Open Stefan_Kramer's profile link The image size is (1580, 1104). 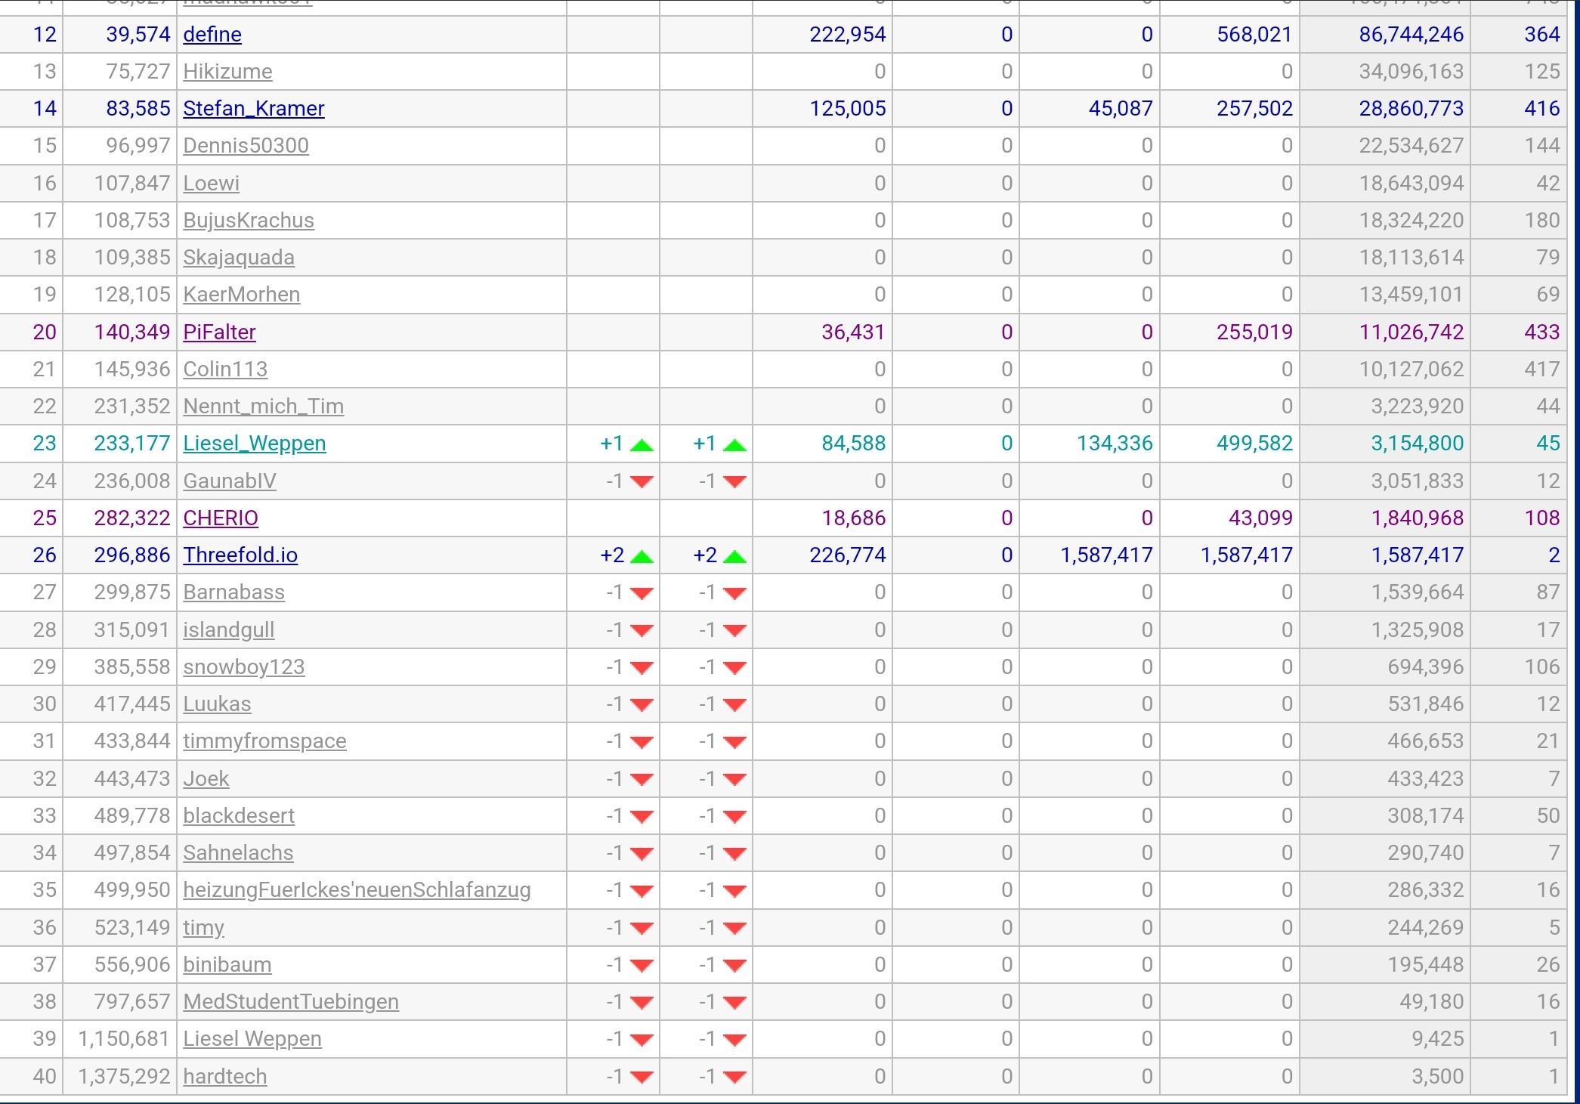click(x=254, y=109)
